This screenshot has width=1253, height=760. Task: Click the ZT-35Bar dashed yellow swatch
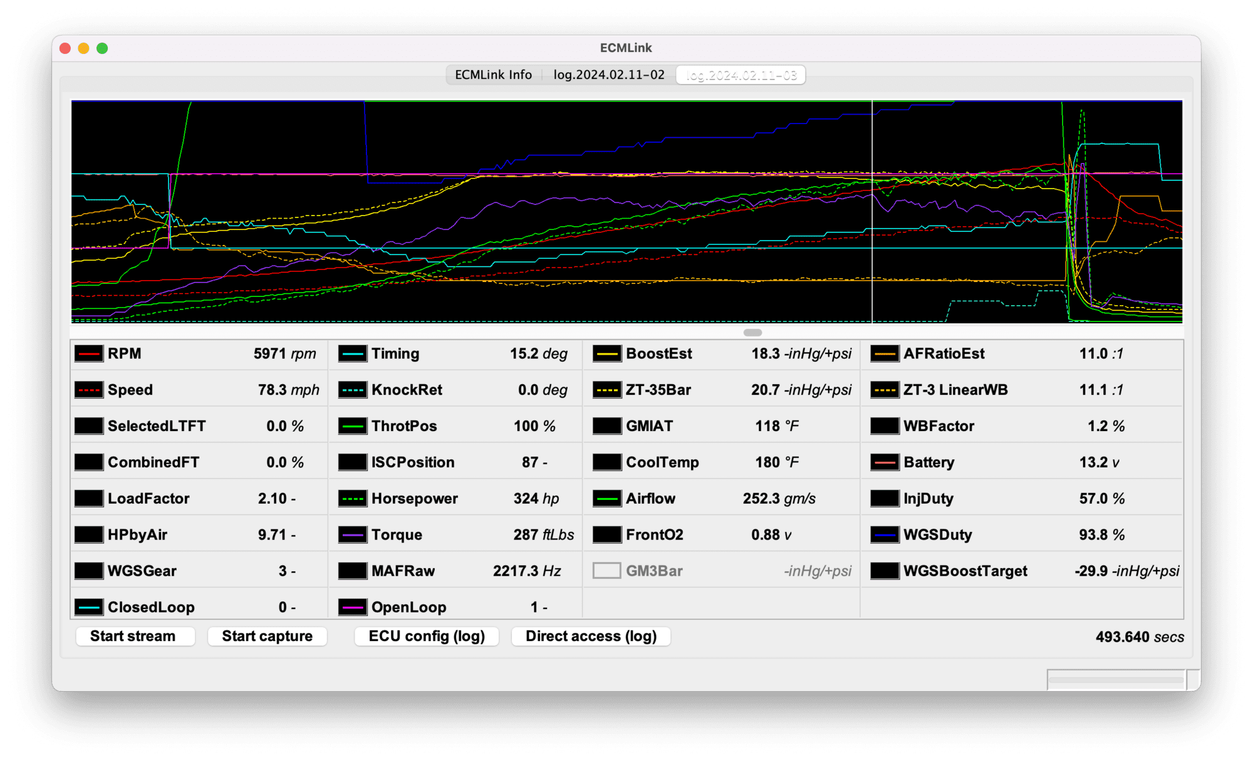[x=607, y=390]
